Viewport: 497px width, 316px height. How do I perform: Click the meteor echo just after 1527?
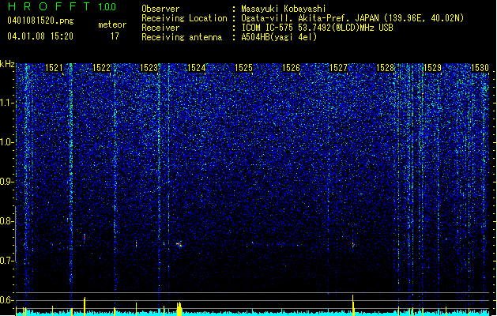tap(352, 244)
